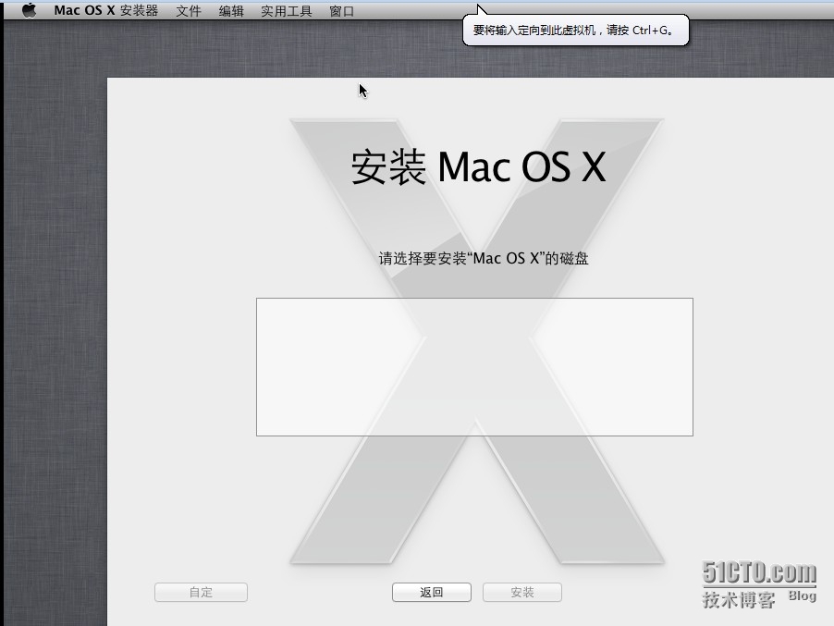The image size is (834, 626).
Task: Open the Mac OS X 安装器 menu
Action: coord(105,11)
